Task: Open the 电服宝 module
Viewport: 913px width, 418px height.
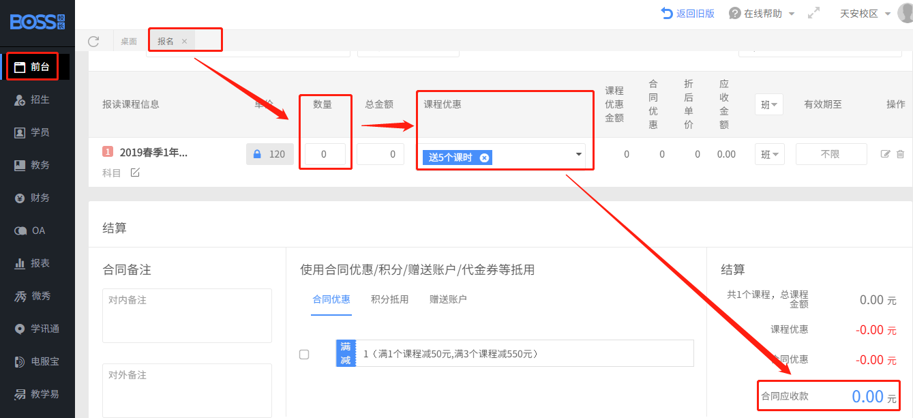Action: coord(38,361)
